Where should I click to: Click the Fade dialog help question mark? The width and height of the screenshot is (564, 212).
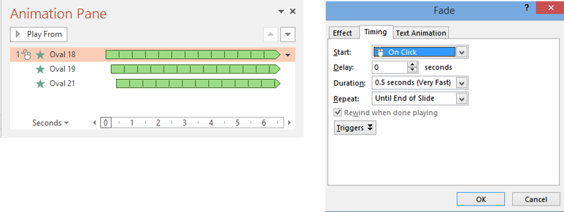(x=526, y=8)
